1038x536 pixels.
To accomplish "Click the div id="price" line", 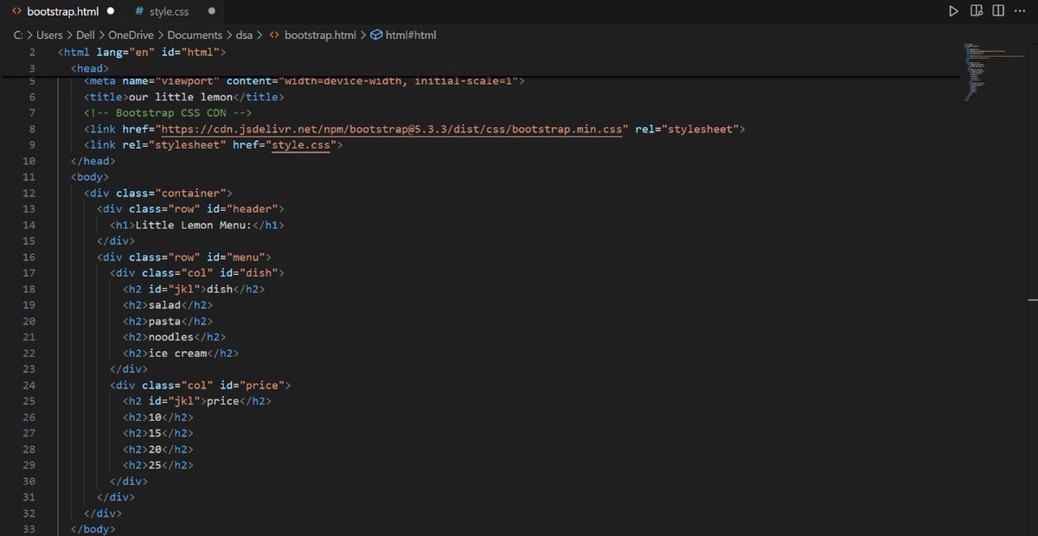I will [200, 385].
